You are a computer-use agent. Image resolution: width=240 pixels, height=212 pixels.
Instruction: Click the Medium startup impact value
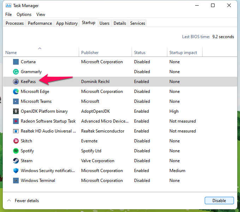[177, 171]
